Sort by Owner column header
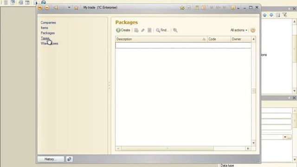Viewport: 297px width, 167px height. (241, 39)
